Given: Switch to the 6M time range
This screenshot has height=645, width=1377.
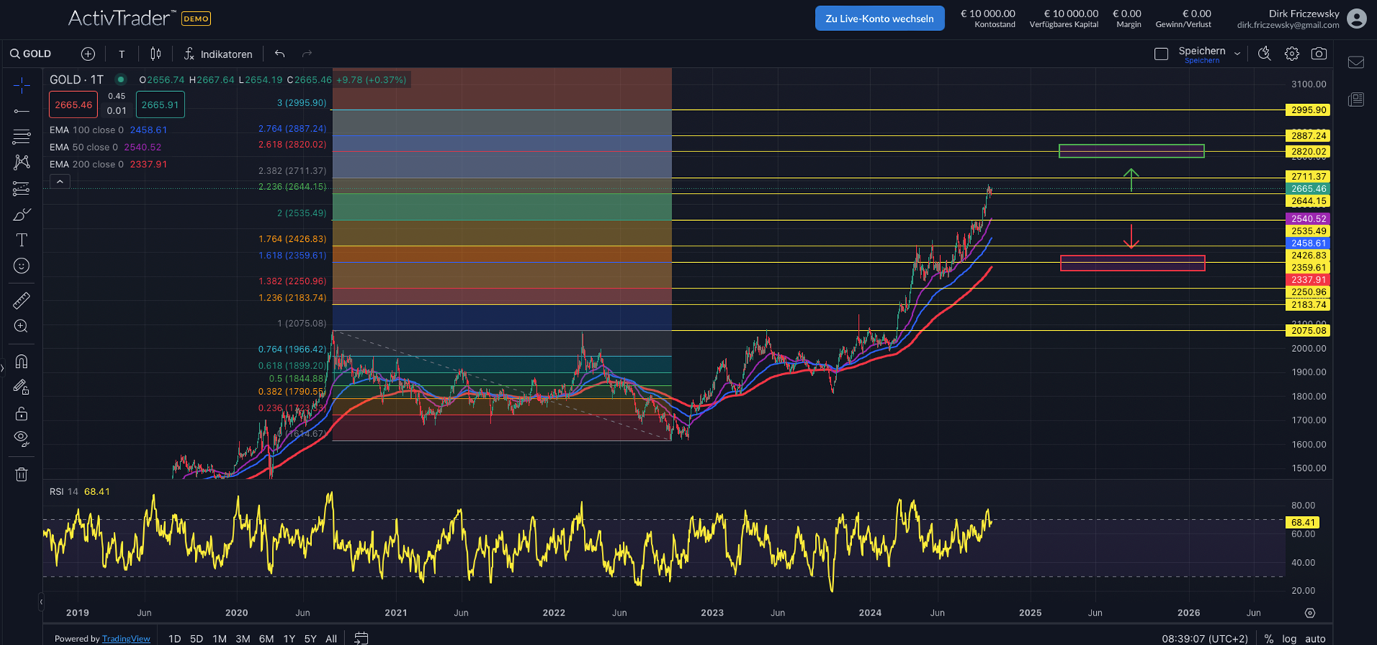Looking at the screenshot, I should tap(266, 638).
